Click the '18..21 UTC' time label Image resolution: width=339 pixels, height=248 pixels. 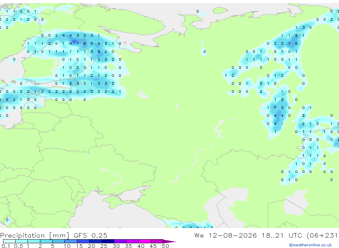point(282,235)
